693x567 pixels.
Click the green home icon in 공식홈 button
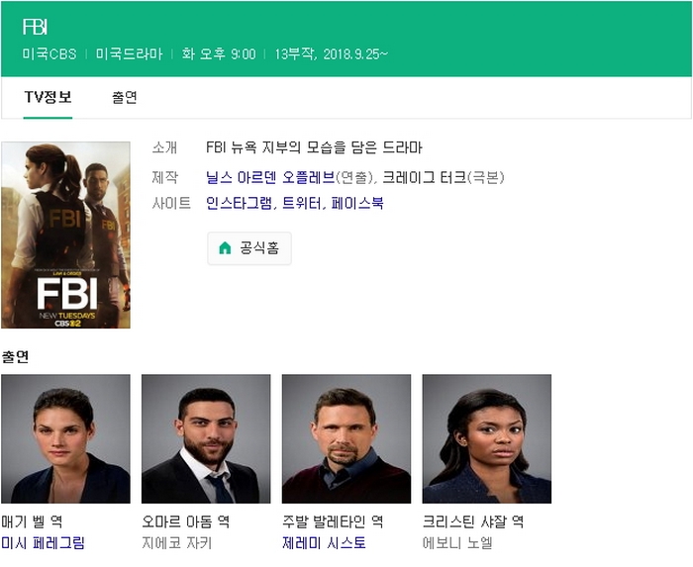pos(225,248)
